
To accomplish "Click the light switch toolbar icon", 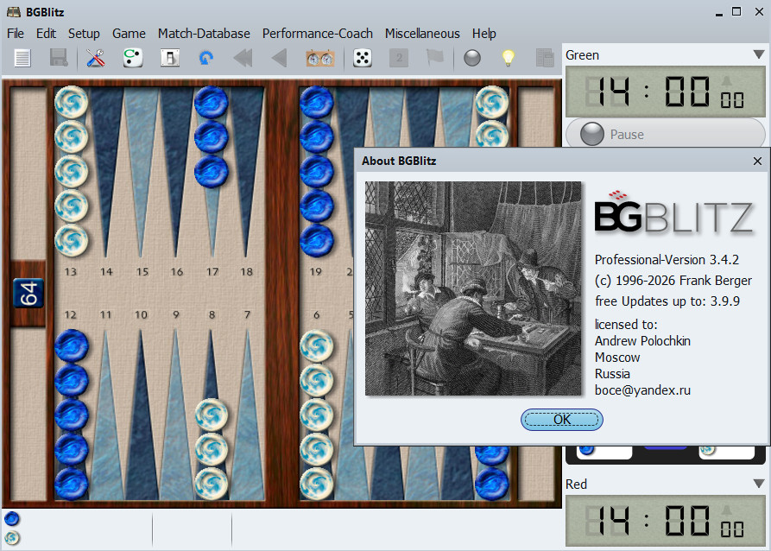I will click(169, 59).
